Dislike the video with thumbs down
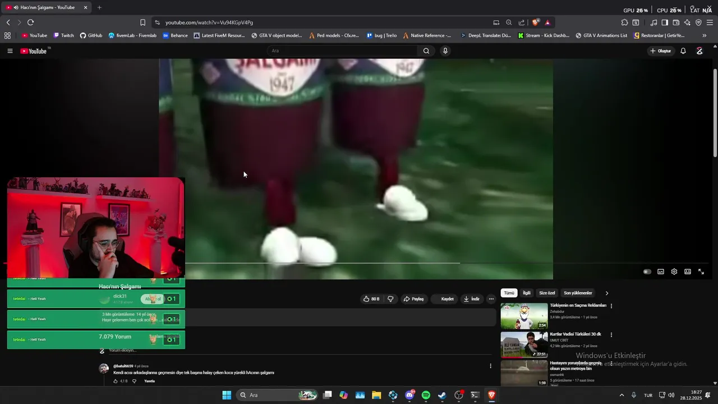This screenshot has width=718, height=404. (390, 299)
